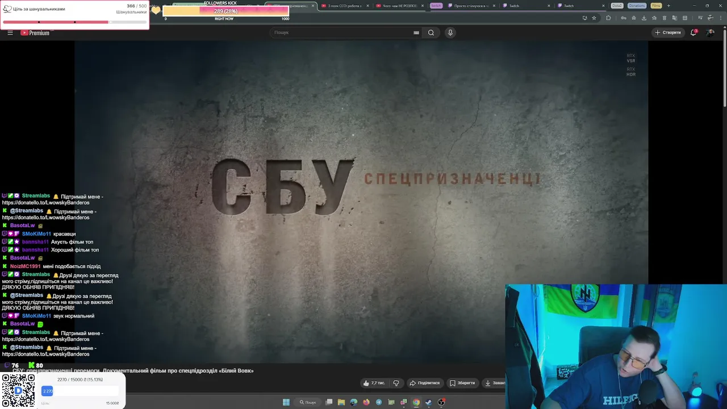
Task: Close the '3 полк ССО' tab
Action: click(x=367, y=6)
